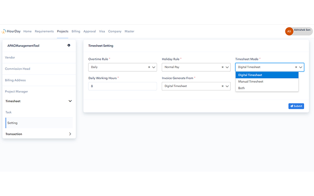314x196 pixels.
Task: Clear the Invoice Generate From x icon
Action: [x=223, y=86]
